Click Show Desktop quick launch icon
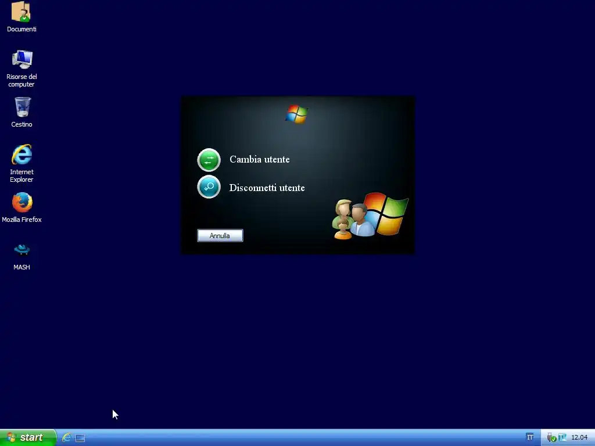The image size is (595, 446). 80,438
